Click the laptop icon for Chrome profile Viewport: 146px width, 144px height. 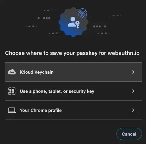coord(12,110)
